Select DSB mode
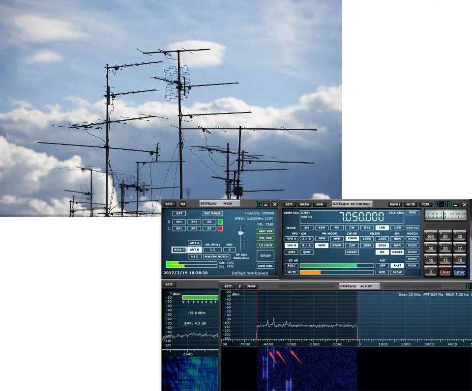This screenshot has width=472, height=391. pyautogui.click(x=367, y=228)
